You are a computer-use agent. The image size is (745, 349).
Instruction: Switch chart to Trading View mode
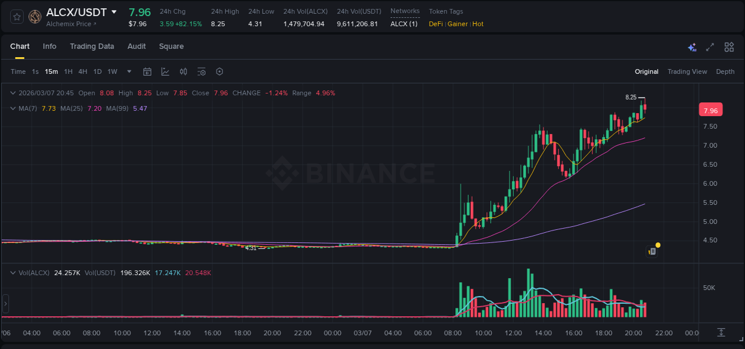point(687,71)
